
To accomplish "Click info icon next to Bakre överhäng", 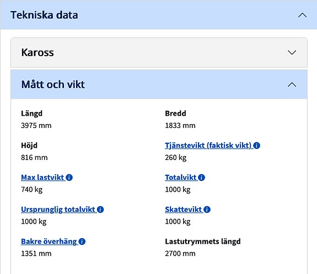I will 82,241.
